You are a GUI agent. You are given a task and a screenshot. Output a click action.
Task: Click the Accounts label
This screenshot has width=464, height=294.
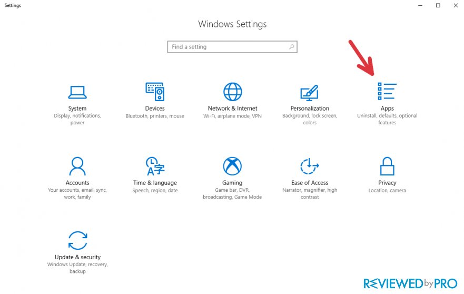(77, 183)
